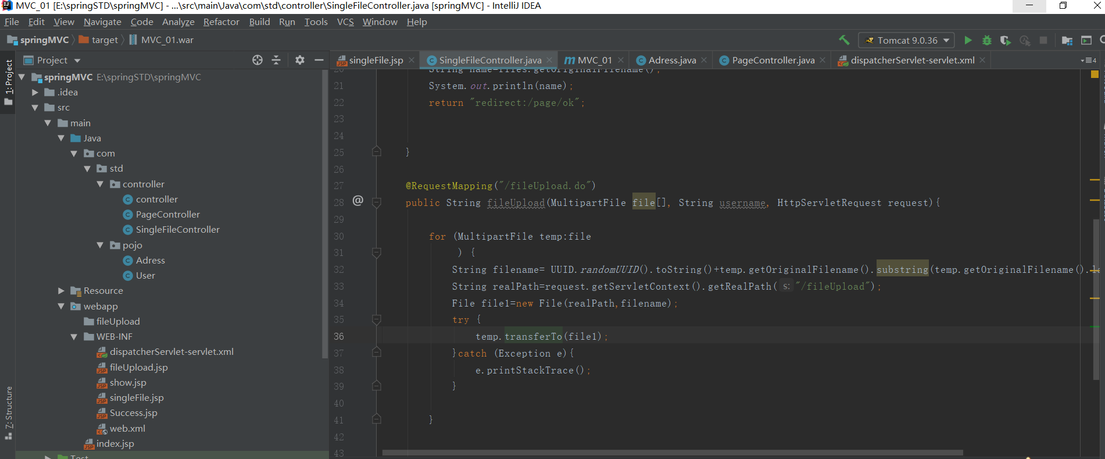Viewport: 1105px width, 459px height.
Task: Close the dispatcherServlet-servlet.xml tab
Action: (x=982, y=60)
